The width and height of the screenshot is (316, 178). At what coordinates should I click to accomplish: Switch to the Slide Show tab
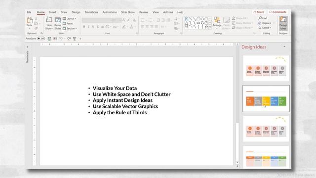pos(128,12)
